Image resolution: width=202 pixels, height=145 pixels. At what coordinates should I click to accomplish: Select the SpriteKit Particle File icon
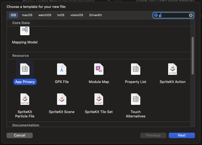[25, 99]
